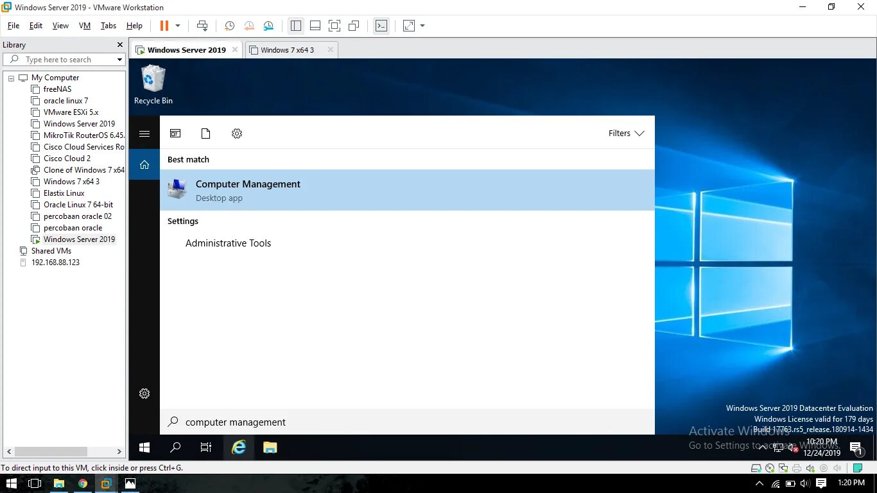Click the guest taskbar search icon
The image size is (877, 493).
tap(175, 447)
